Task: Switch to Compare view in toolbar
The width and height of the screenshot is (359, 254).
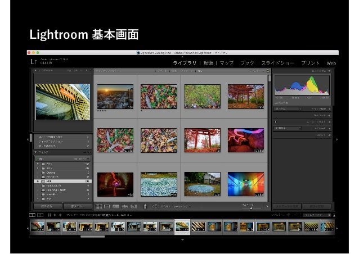Action: click(x=116, y=207)
